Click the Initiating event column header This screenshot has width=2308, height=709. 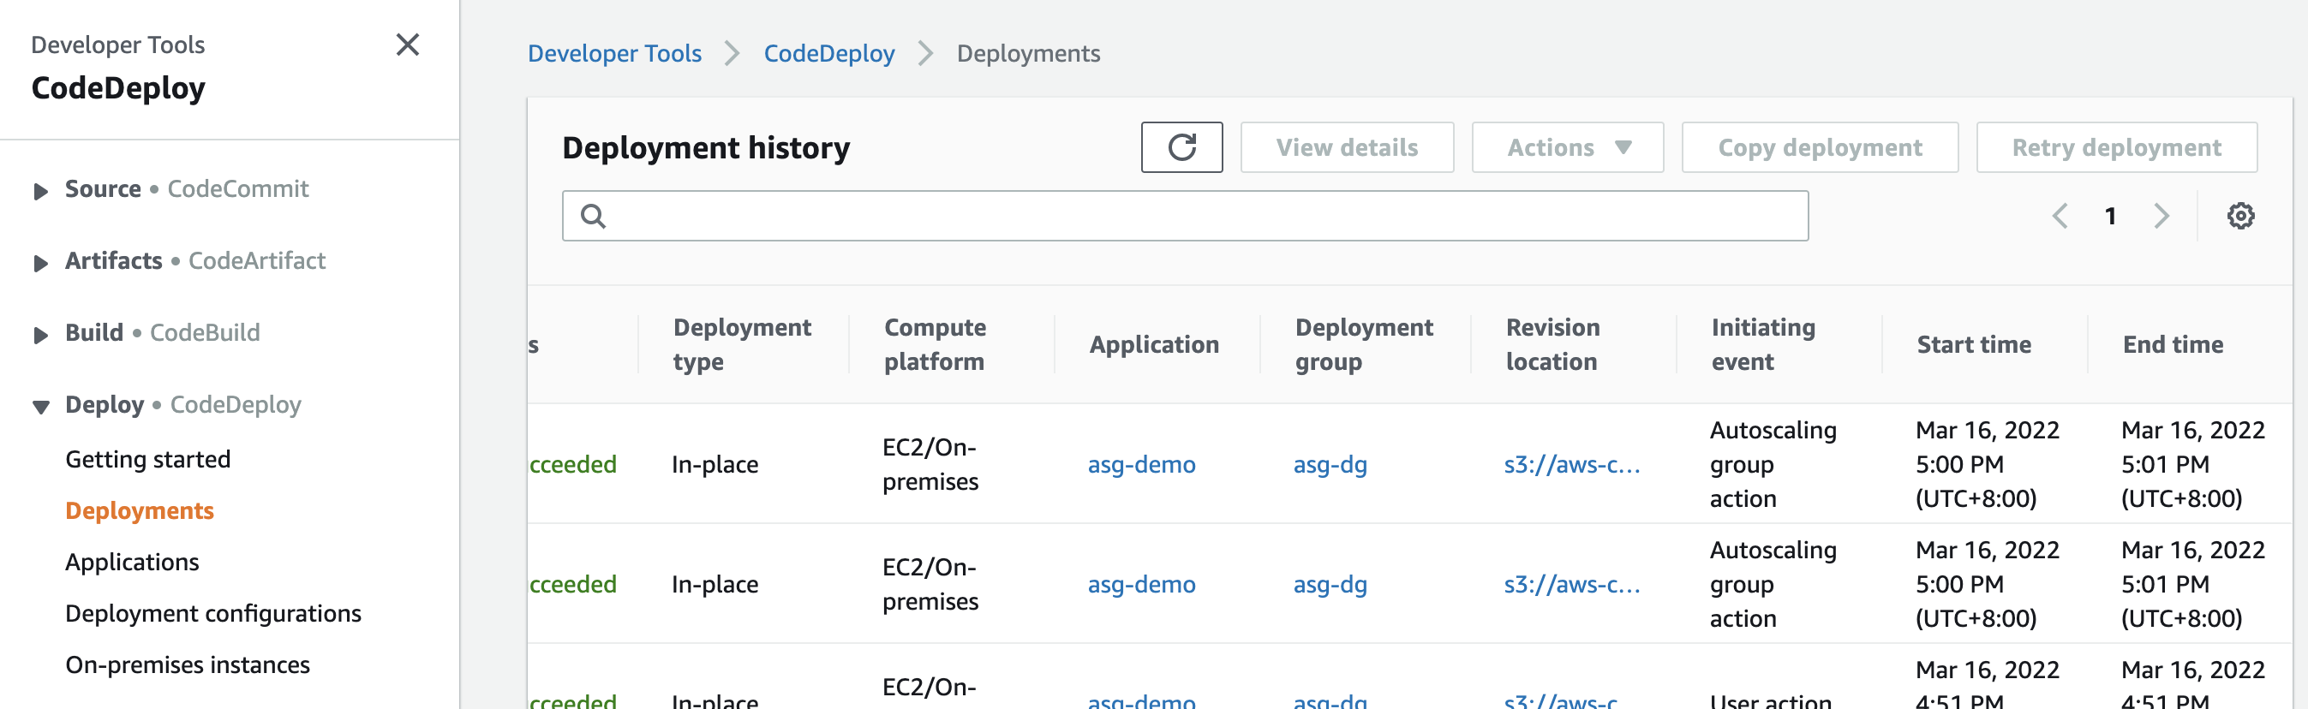point(1762,344)
